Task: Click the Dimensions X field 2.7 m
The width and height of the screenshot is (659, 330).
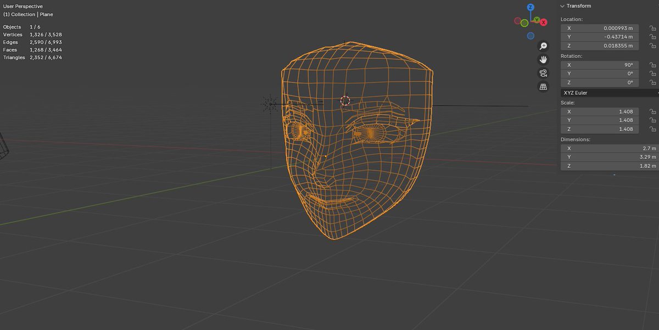Action: 610,148
